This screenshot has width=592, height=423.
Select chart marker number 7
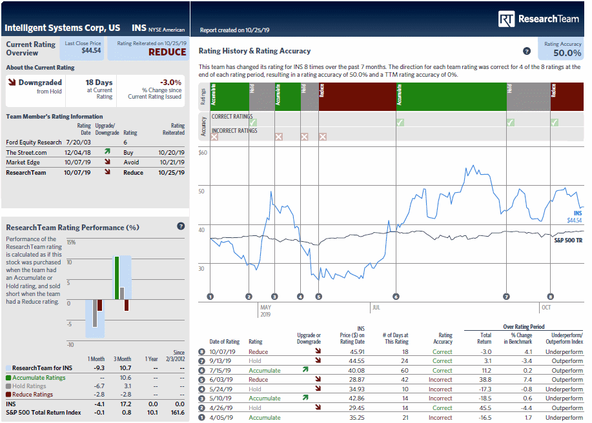506,297
